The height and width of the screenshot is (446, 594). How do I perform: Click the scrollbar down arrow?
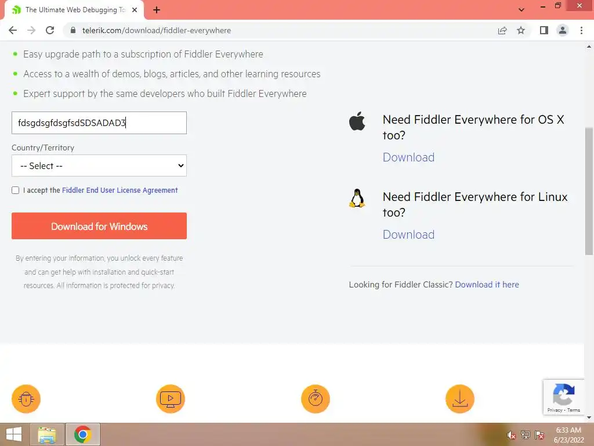(x=589, y=418)
